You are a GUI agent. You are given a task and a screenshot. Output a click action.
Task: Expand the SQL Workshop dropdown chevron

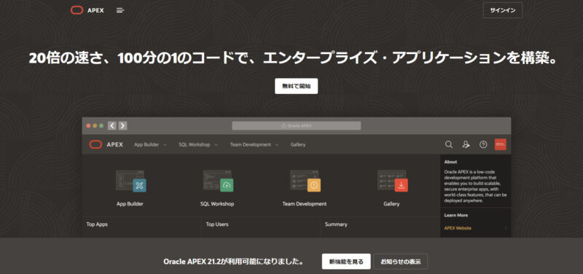pos(216,144)
